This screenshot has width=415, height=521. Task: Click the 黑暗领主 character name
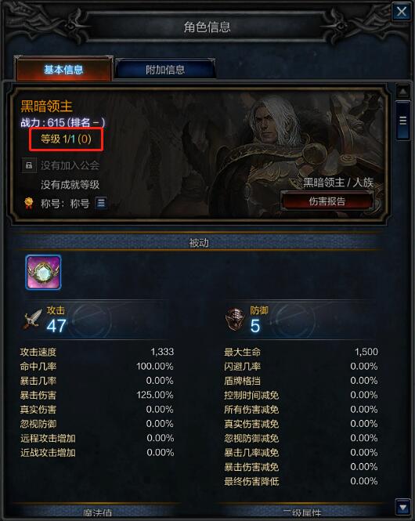coord(46,107)
